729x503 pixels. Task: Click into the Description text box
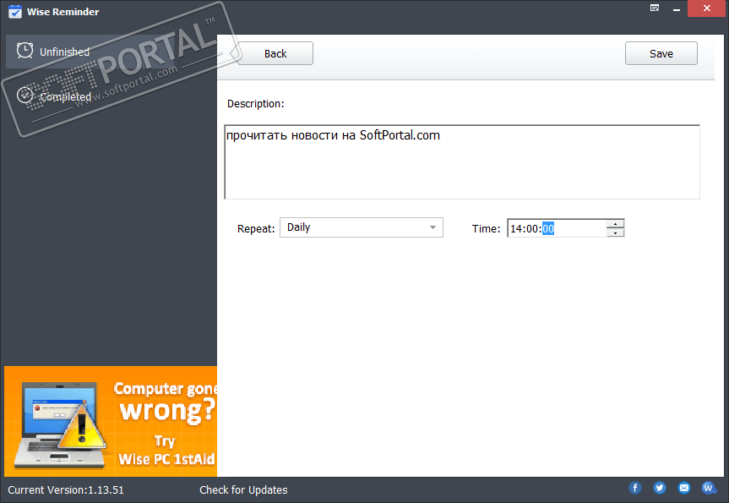(462, 162)
